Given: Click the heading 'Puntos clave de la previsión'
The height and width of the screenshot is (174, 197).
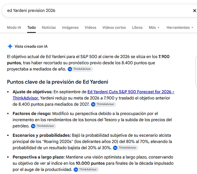Looking at the screenshot, I should pyautogui.click(x=57, y=82).
